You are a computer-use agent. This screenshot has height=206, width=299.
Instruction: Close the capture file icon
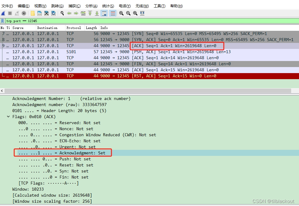(46, 13)
